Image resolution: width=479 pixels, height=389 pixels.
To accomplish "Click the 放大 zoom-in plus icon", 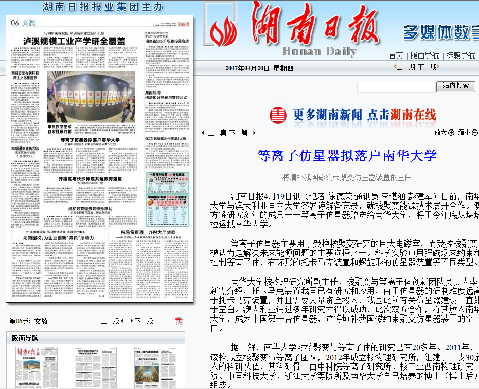I will pos(451,133).
